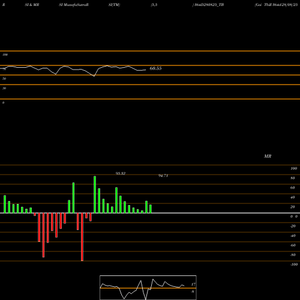Click the 80 label on MR axis

coord(293,178)
